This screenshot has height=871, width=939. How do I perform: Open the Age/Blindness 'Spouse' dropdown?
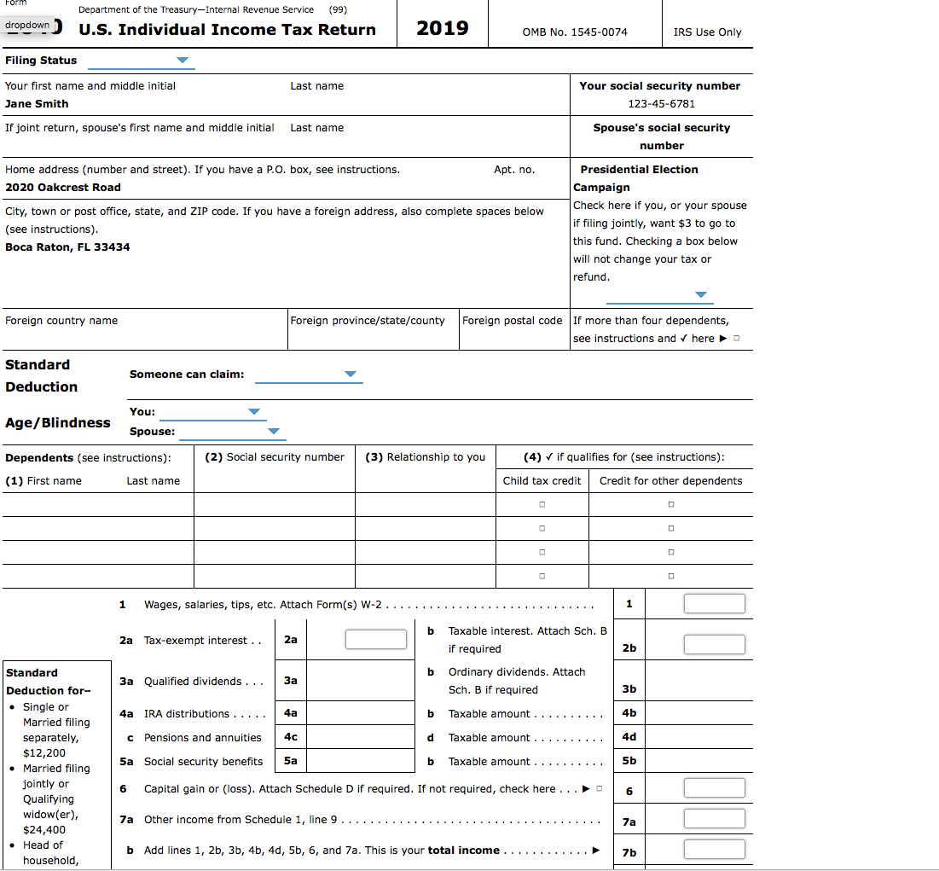[275, 431]
